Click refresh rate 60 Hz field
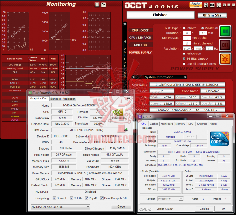The height and width of the screenshot is (215, 236). [x=209, y=49]
